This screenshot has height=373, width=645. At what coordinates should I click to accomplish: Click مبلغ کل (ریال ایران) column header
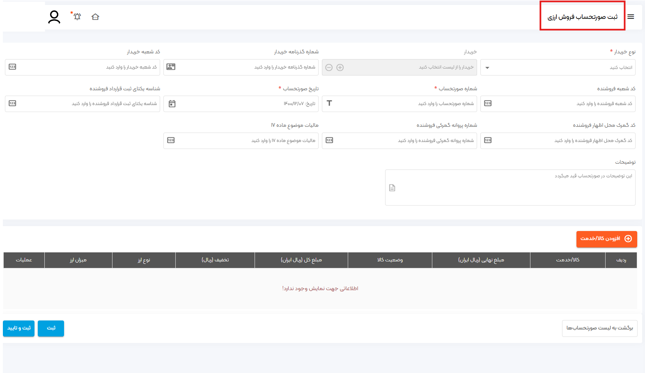(301, 260)
